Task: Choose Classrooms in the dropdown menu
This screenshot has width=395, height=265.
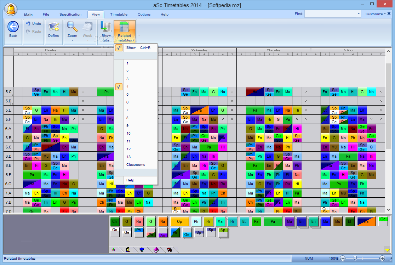Action: pos(136,165)
